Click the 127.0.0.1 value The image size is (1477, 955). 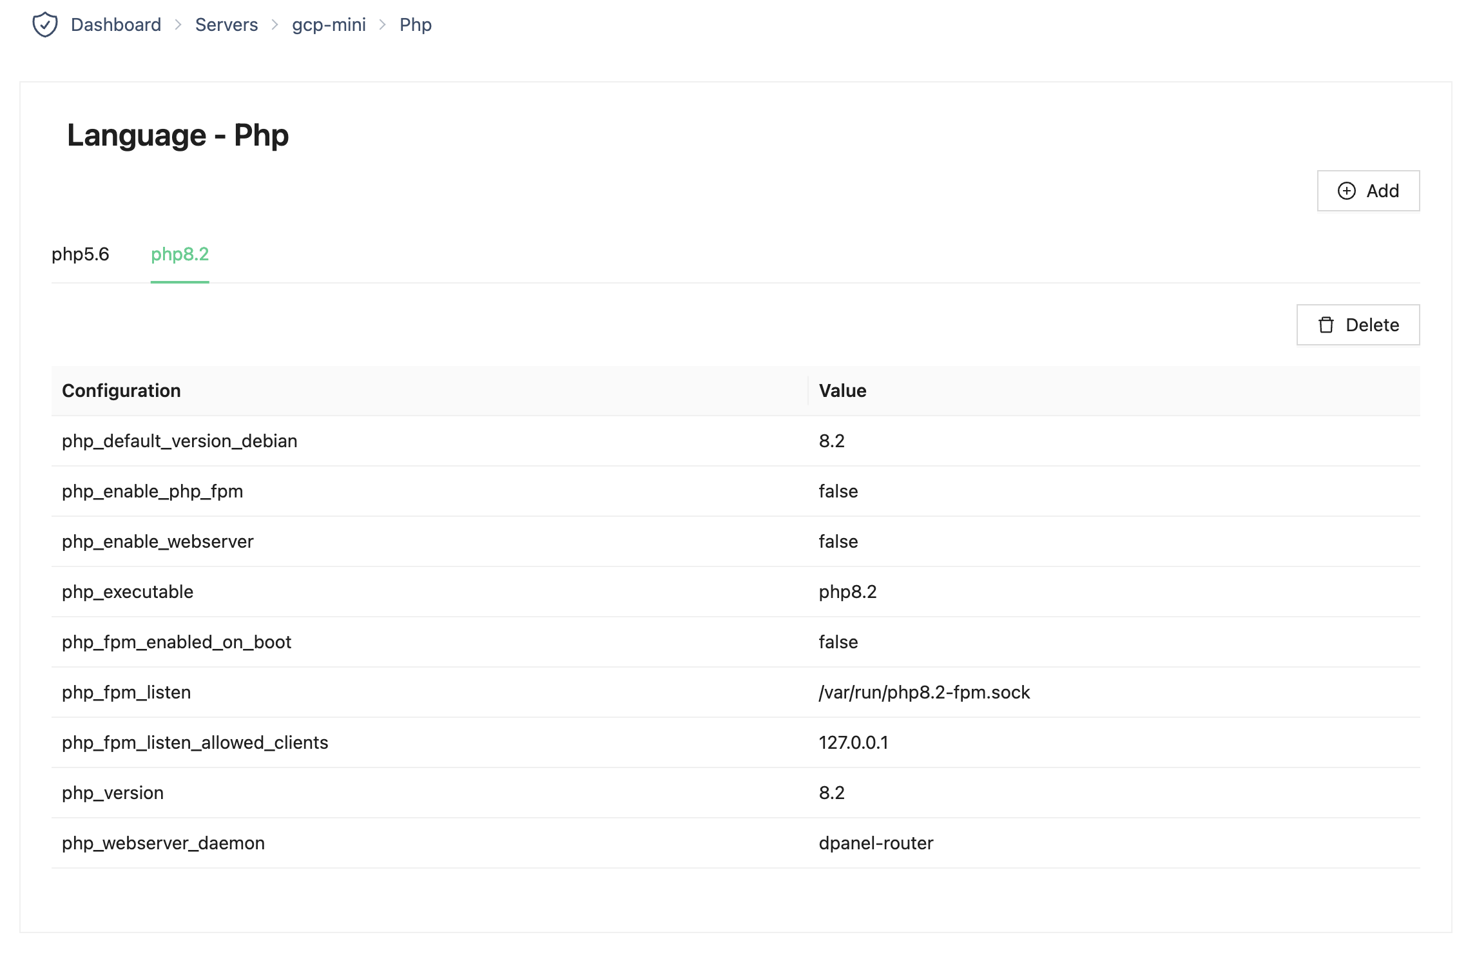[x=853, y=742]
